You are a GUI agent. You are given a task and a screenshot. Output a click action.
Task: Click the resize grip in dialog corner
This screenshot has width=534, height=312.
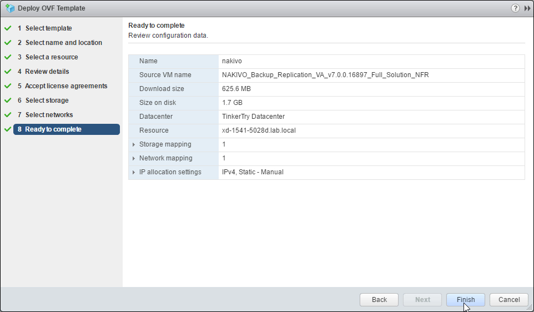coord(530,308)
